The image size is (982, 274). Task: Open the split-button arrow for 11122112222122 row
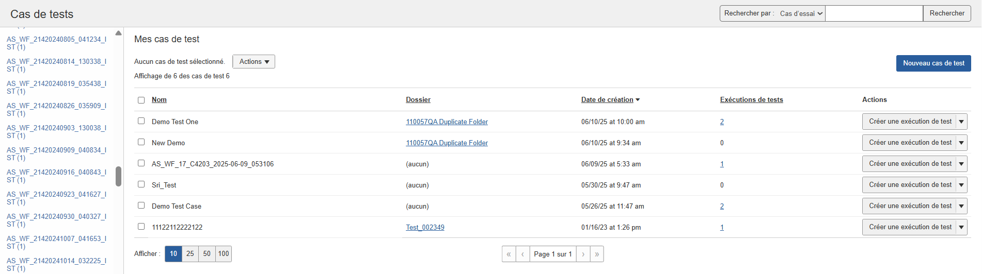coord(961,228)
